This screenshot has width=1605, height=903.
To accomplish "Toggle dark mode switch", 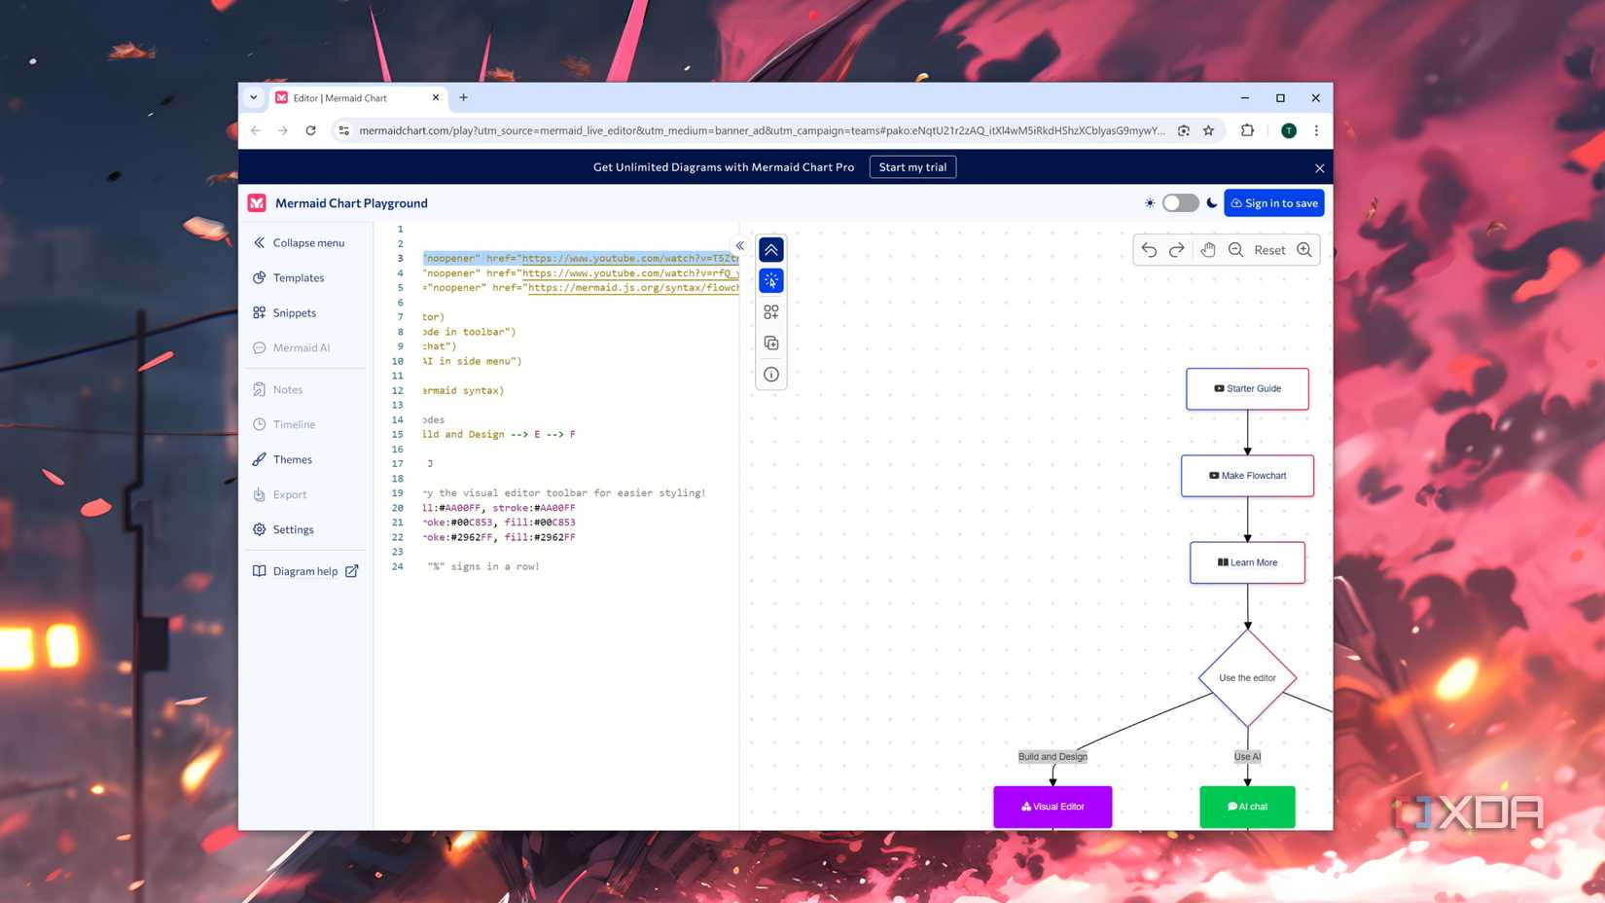I will (1180, 203).
